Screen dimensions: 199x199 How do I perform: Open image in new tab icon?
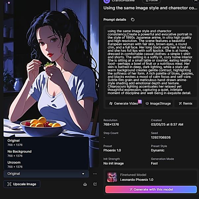[x=95, y=184]
